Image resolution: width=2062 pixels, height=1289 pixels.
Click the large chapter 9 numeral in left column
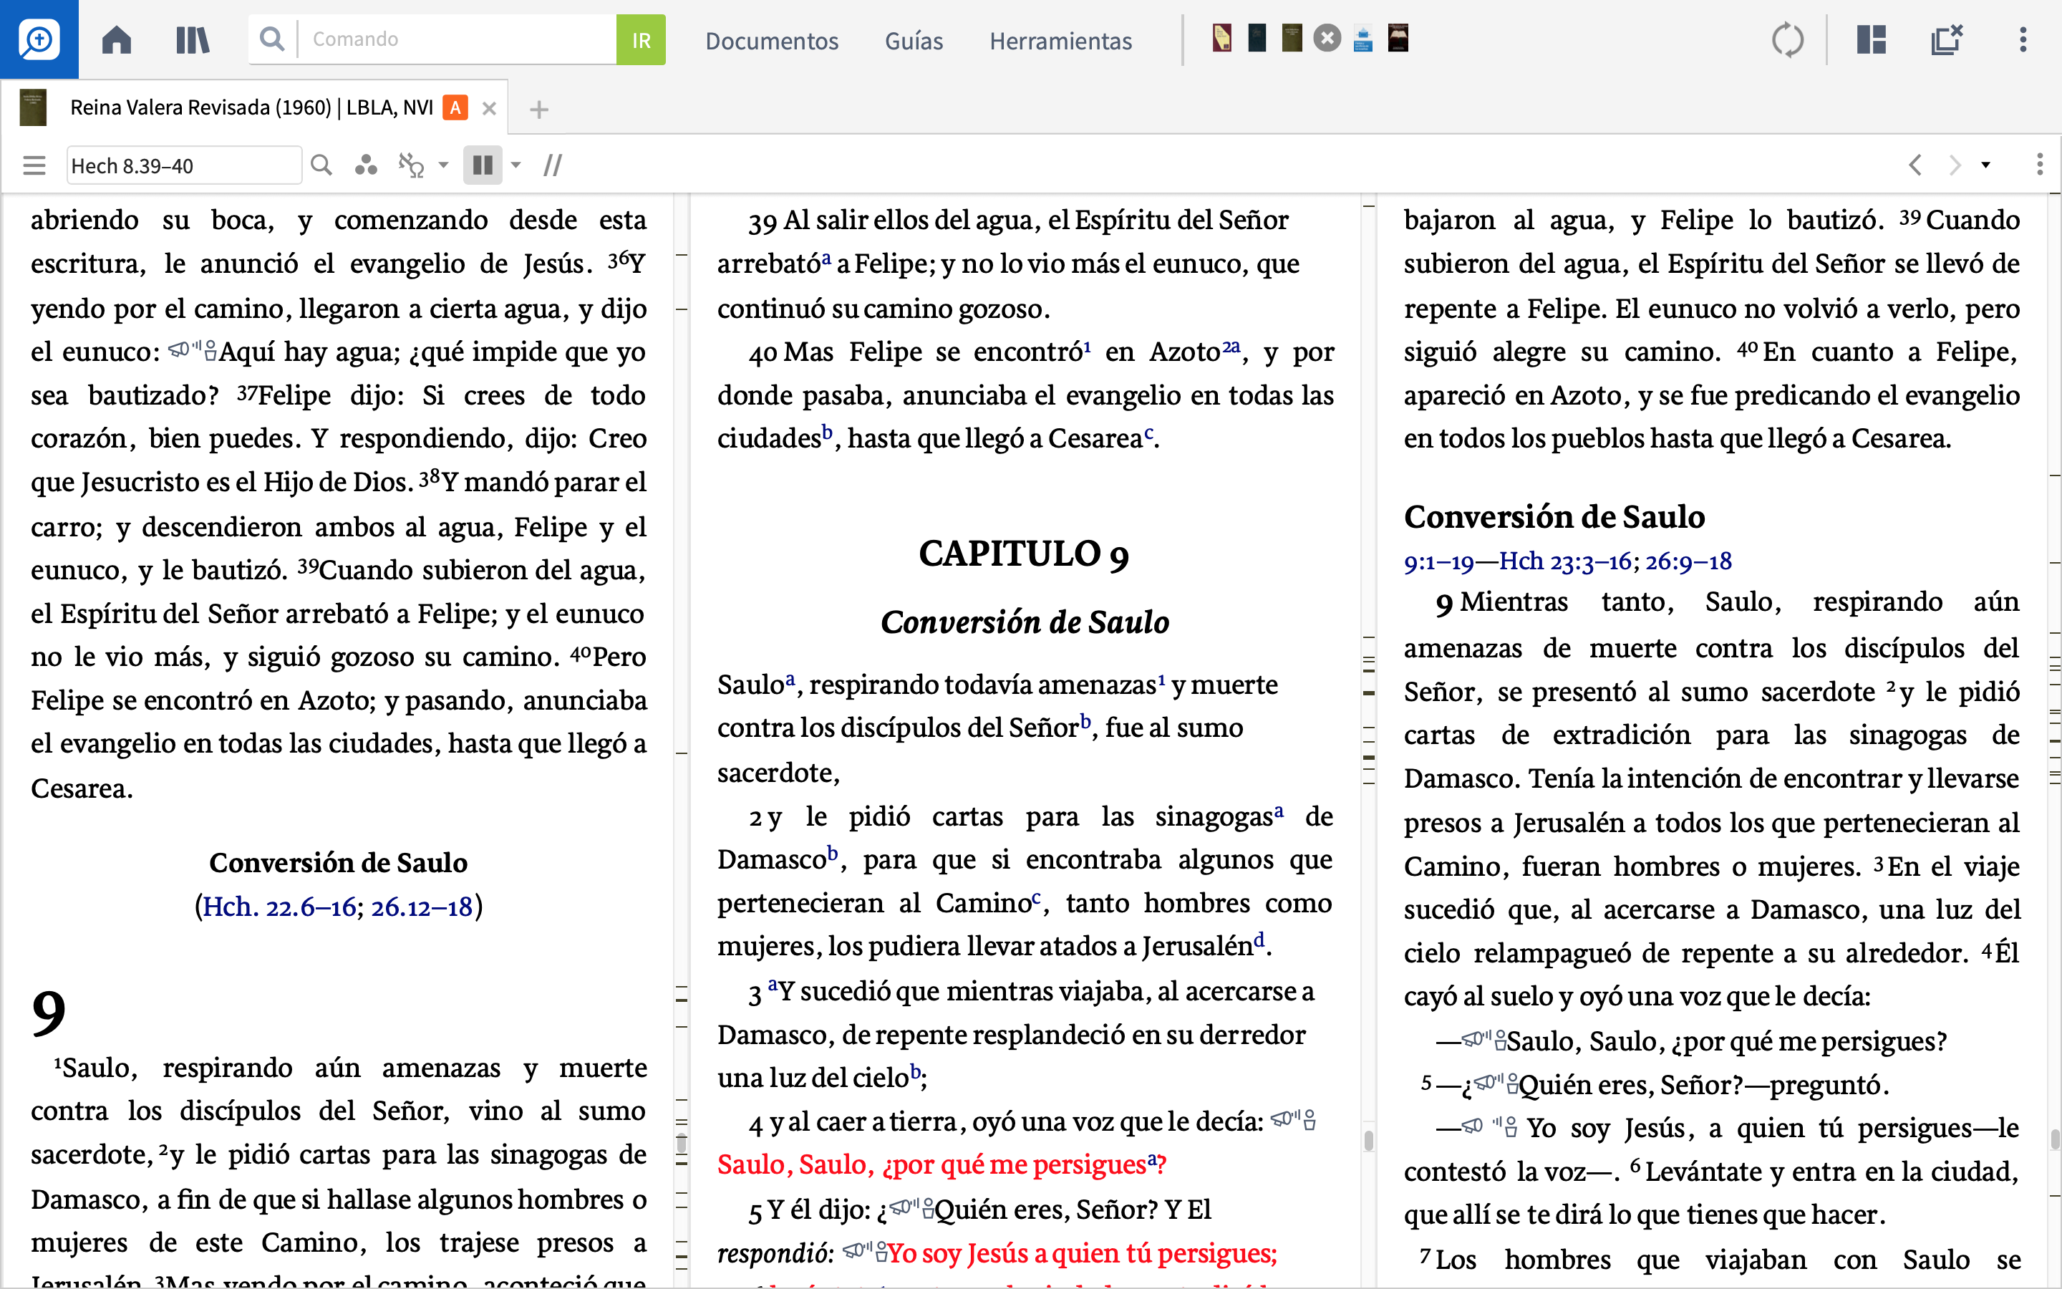click(49, 1013)
